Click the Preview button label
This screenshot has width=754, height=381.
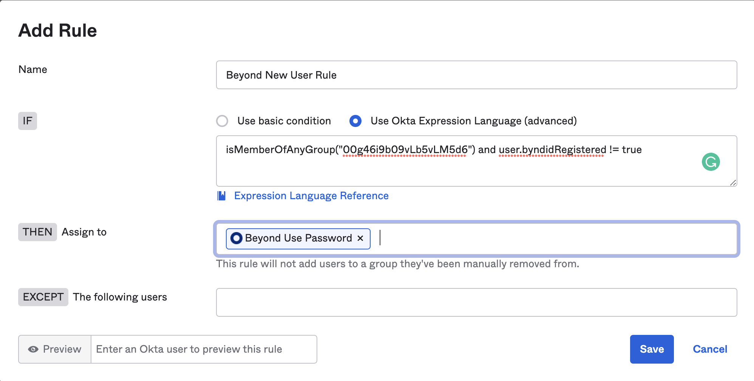(62, 349)
